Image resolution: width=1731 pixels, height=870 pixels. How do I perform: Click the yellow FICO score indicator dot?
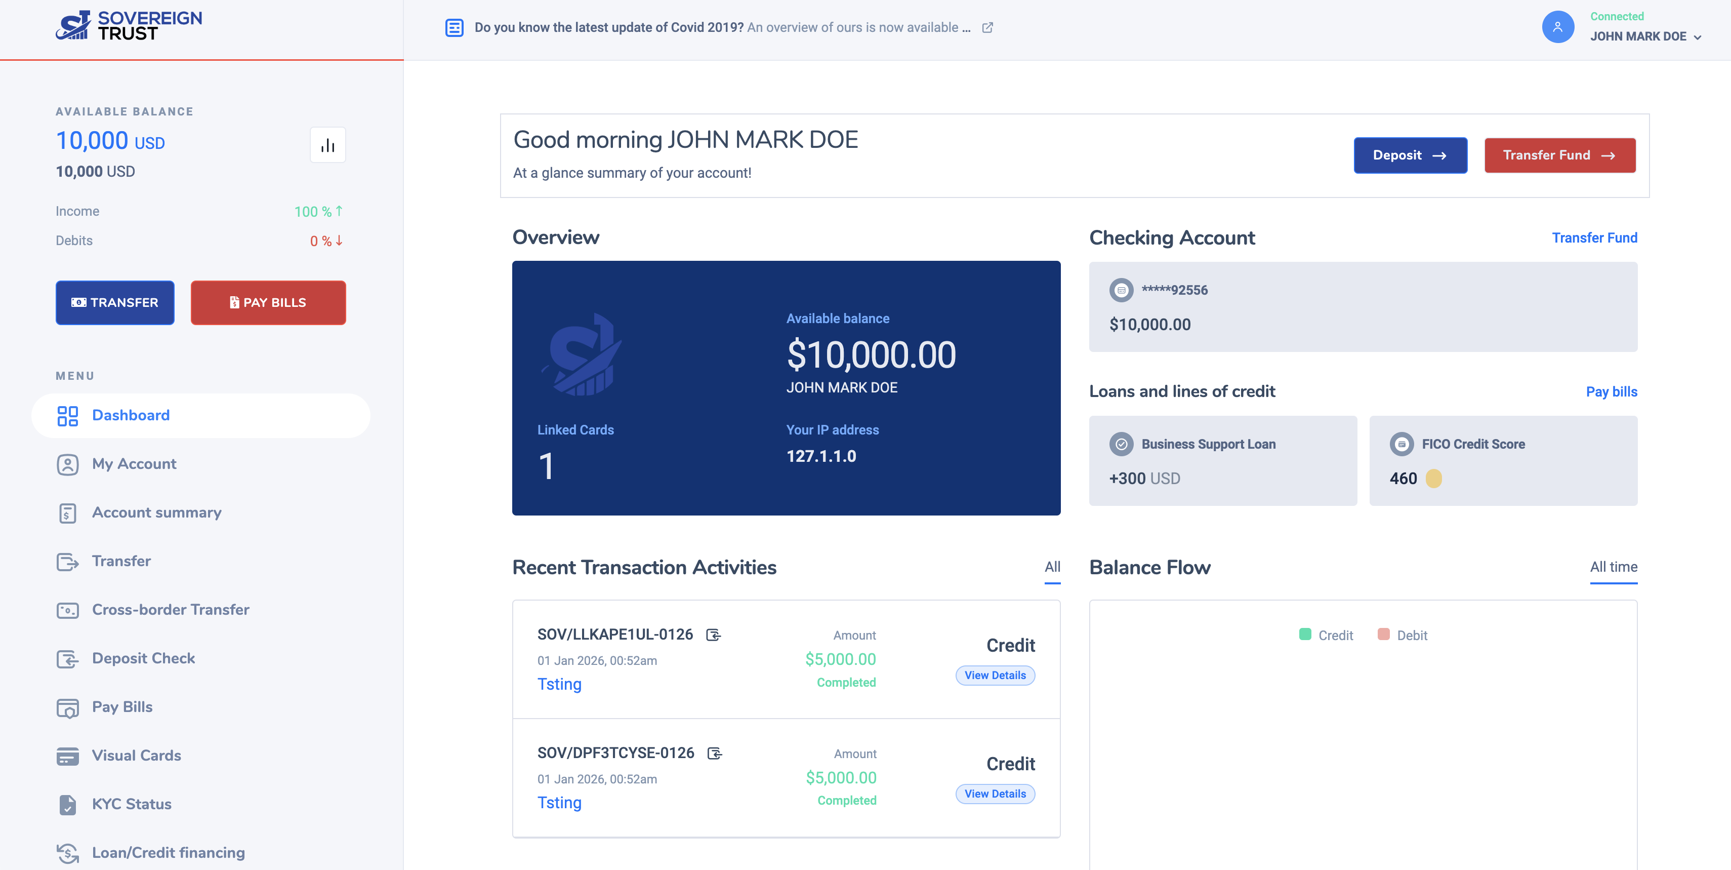pos(1433,479)
